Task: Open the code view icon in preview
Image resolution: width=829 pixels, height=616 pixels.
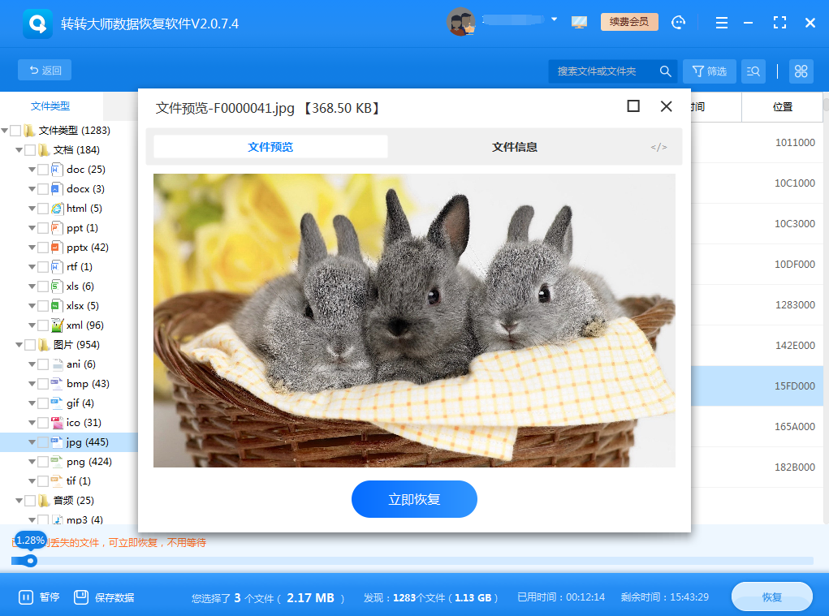Action: click(x=658, y=147)
